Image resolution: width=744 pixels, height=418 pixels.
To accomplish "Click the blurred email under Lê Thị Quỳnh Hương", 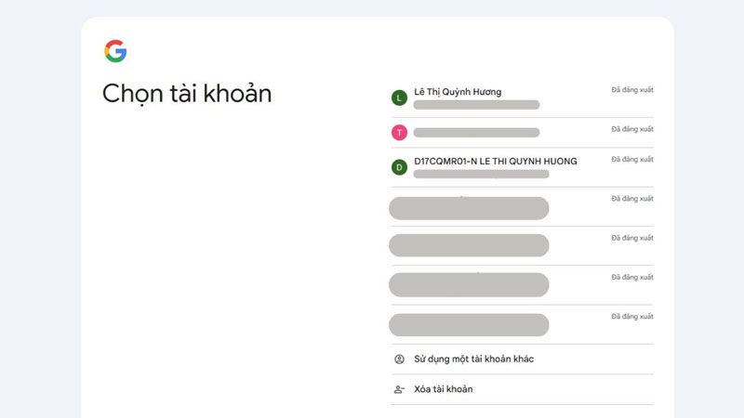I will [476, 105].
